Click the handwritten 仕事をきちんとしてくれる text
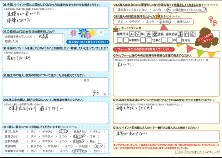This screenshot has height=158, width=222. (x=136, y=108)
